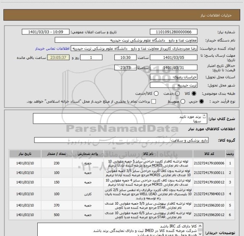Click quantity 230 in row 1
This screenshot has height=236, width=244.
tap(57, 163)
